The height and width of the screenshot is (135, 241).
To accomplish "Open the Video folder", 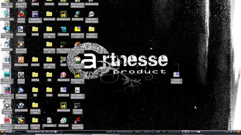I will tap(49, 90).
